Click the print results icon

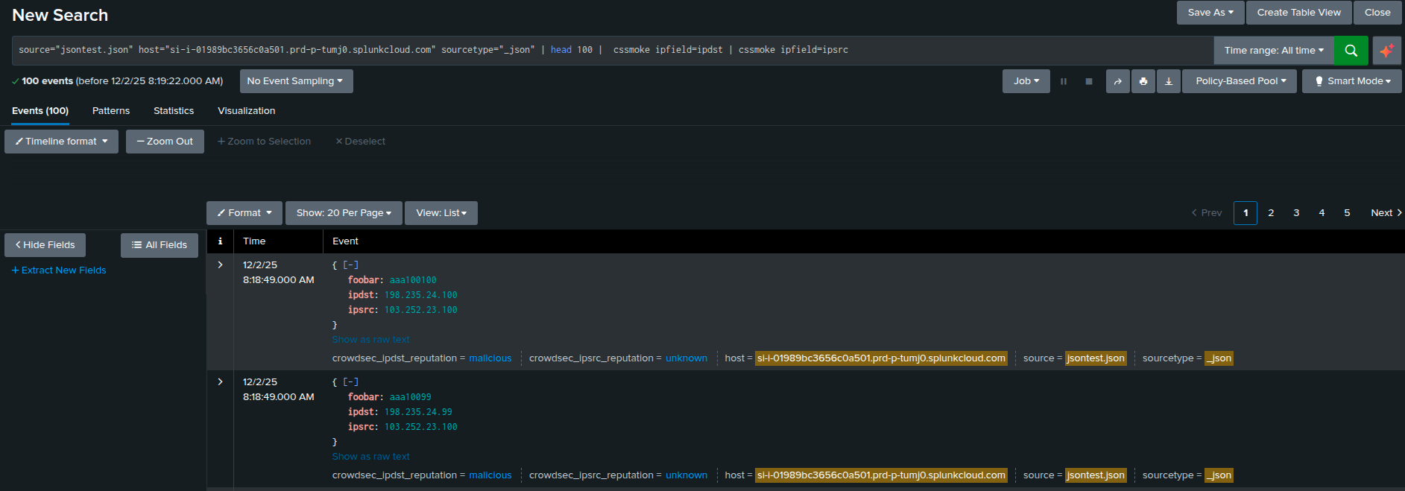coord(1143,81)
